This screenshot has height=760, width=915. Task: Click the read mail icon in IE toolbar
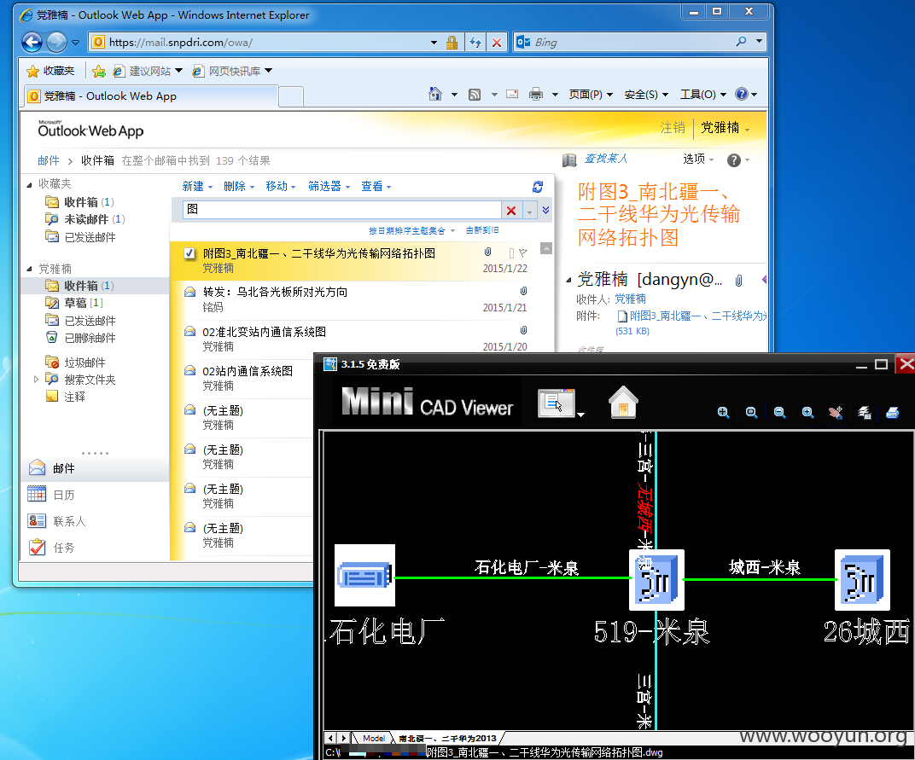(512, 94)
